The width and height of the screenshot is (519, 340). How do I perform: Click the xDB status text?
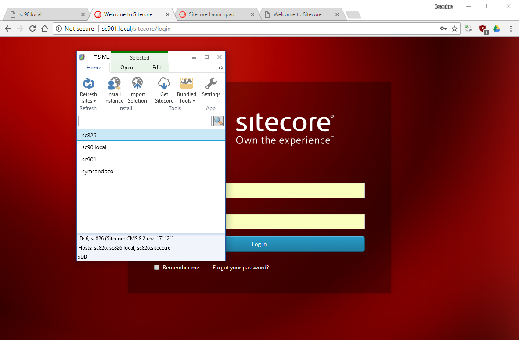coord(83,257)
